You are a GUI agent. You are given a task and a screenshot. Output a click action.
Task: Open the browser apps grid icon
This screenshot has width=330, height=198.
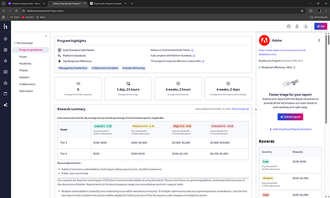pos(3,17)
